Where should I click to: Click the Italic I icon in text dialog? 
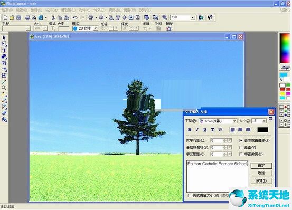pos(197,130)
